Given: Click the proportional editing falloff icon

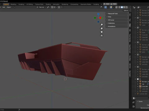Looking at the screenshot, I should [x=62, y=7].
